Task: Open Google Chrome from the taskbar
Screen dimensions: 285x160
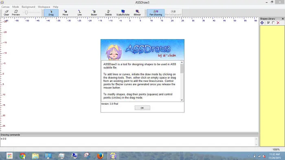Action: pos(22,156)
